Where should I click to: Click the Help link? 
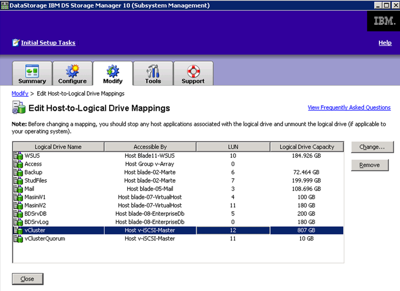(x=385, y=43)
